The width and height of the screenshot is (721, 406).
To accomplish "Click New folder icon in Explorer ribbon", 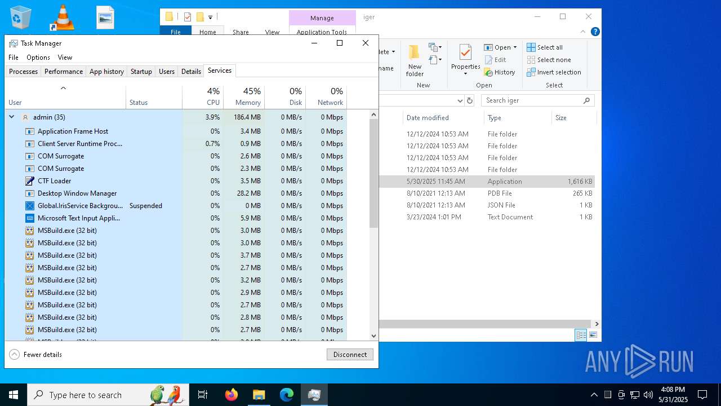I will coord(415,60).
